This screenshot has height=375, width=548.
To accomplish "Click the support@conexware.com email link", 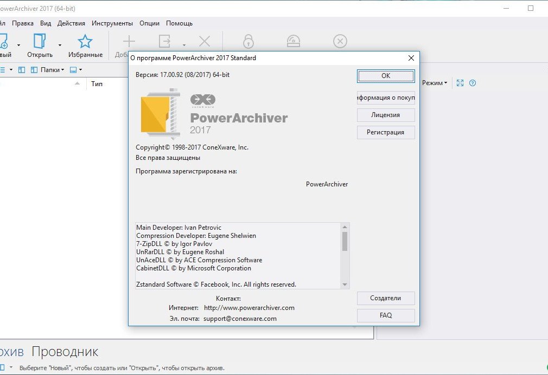I will [240, 319].
